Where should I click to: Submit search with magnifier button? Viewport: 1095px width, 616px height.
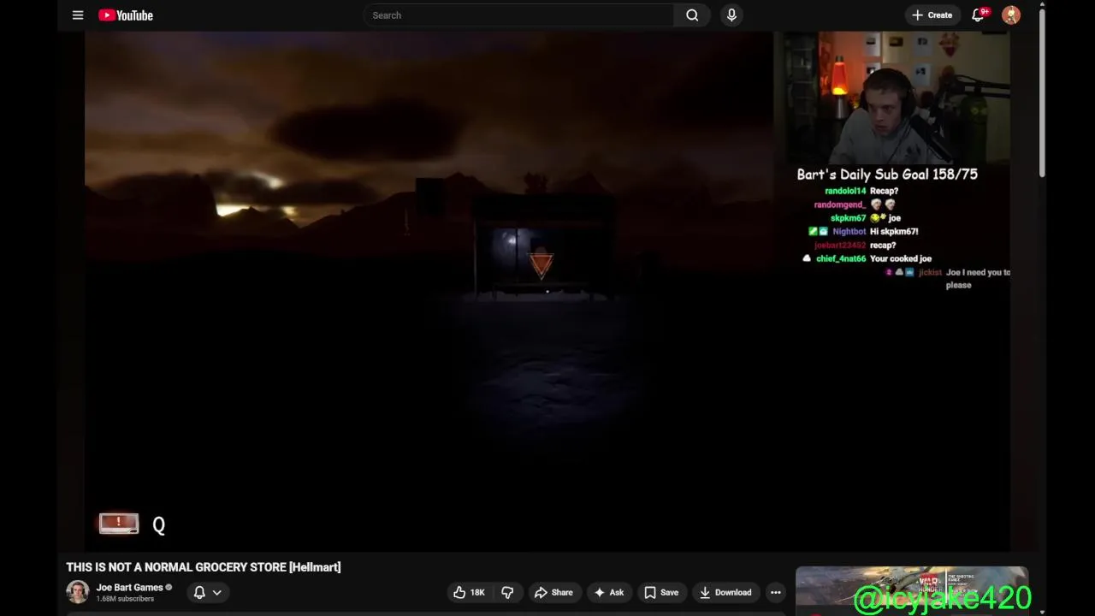(692, 15)
